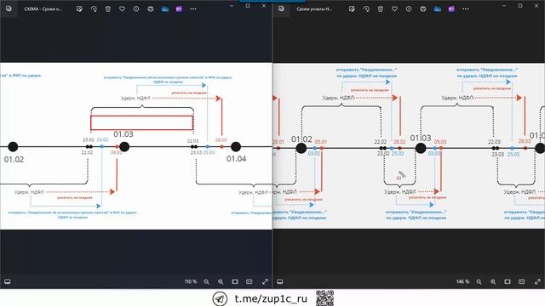This screenshot has width=545, height=306.
Task: Delete image in left СХЕМА window
Action: [x=108, y=9]
